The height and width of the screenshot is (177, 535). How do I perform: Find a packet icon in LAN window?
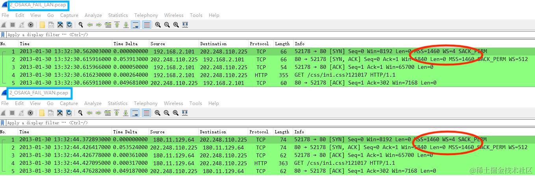click(81, 25)
